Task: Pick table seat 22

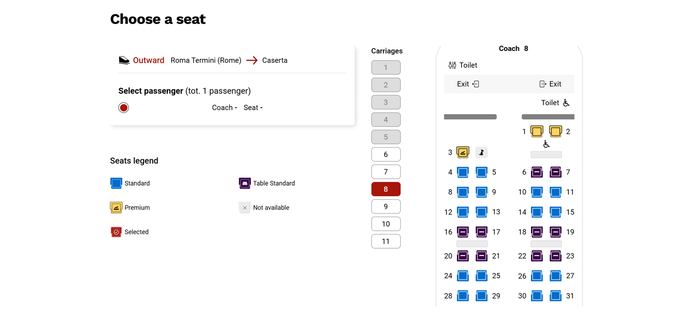Action: pos(537,256)
